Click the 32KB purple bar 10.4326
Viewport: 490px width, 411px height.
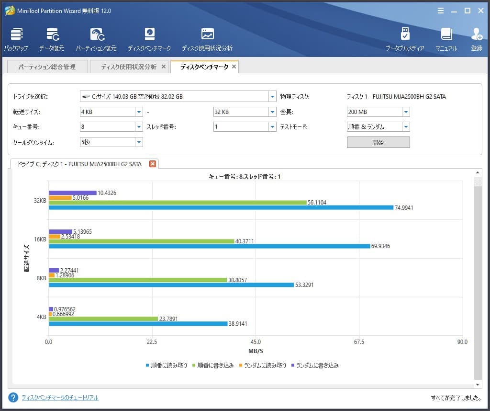(x=73, y=193)
